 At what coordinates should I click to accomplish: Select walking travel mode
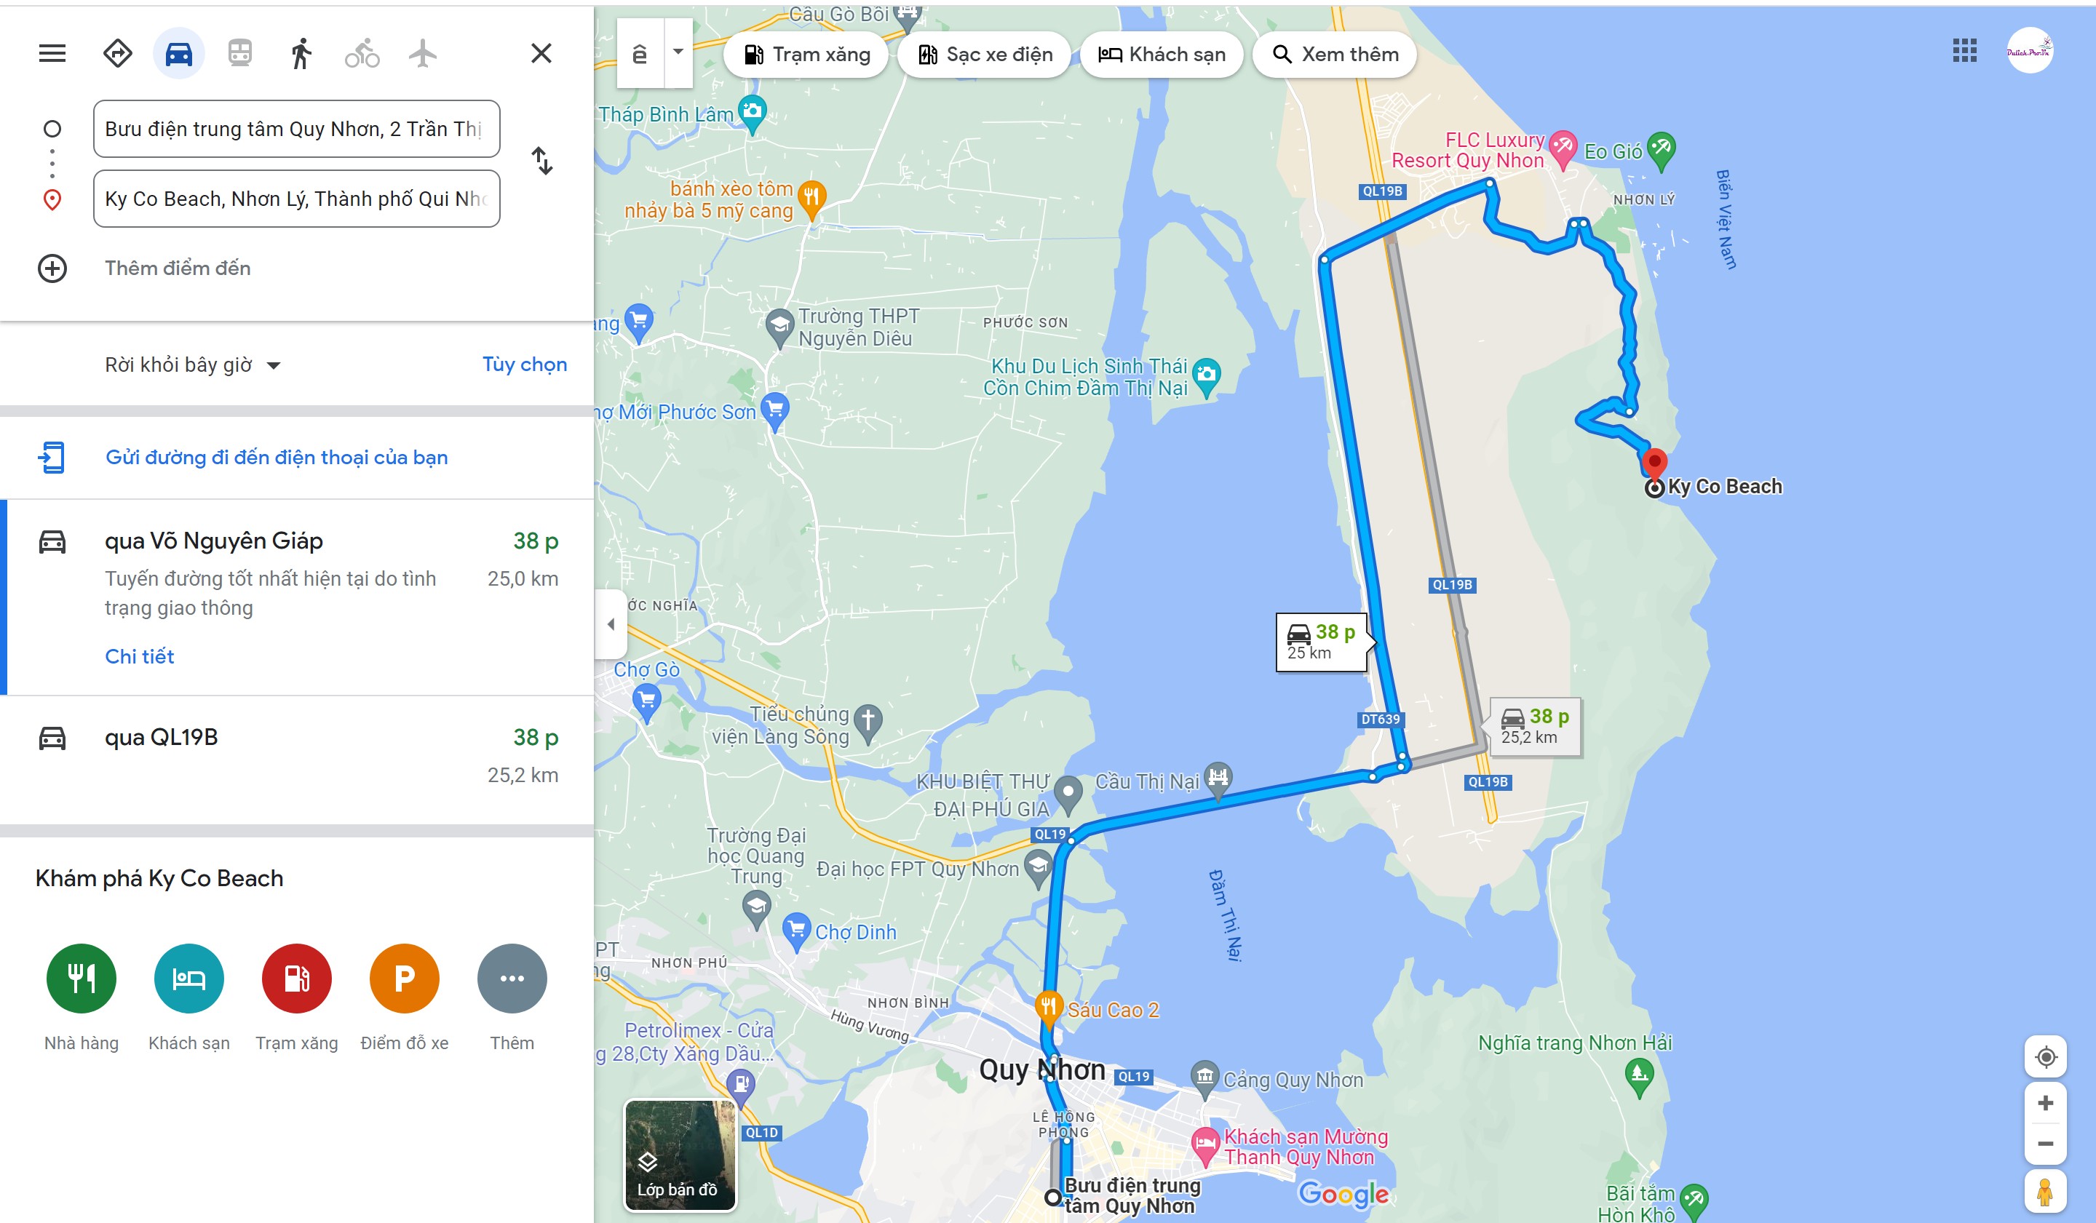pyautogui.click(x=301, y=54)
